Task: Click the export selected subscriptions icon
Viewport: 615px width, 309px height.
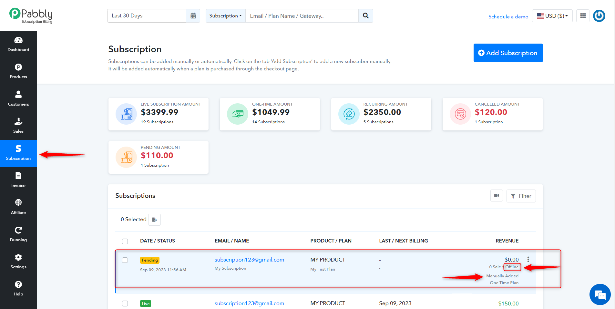Action: click(x=155, y=220)
